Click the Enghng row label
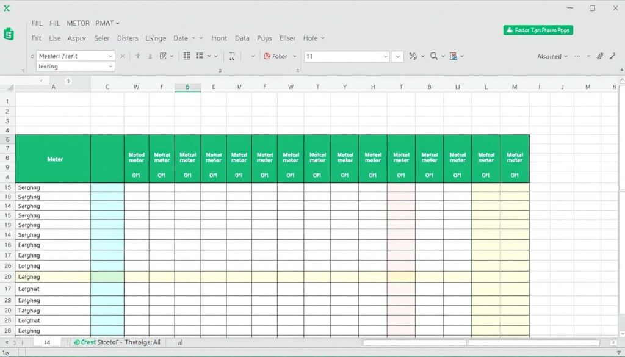Viewport: 625px width, 357px height. click(x=29, y=300)
